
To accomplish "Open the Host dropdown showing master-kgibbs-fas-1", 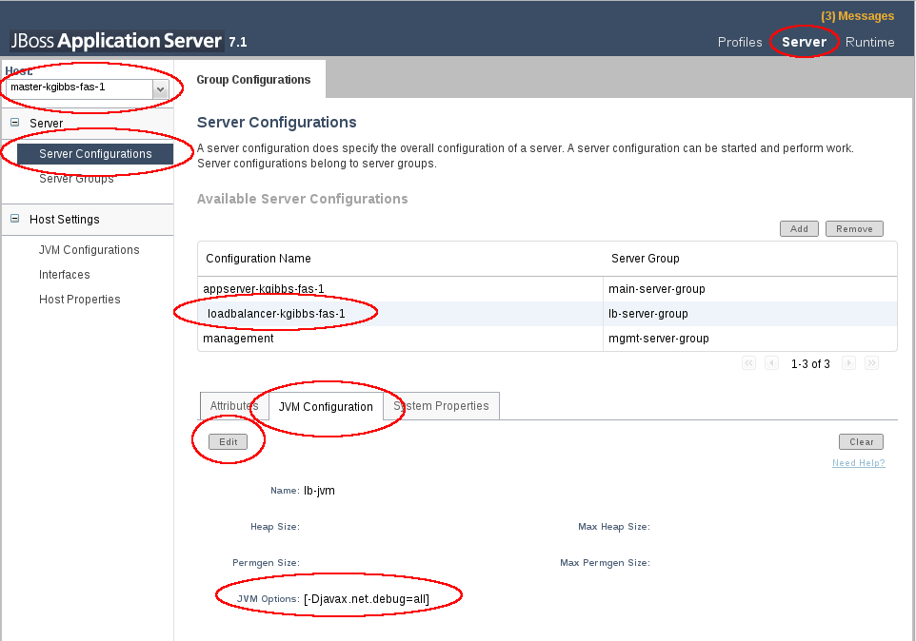I will (x=87, y=88).
